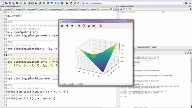
Task: Sort variables by the Tamaño column
Action: [x=133, y=12]
